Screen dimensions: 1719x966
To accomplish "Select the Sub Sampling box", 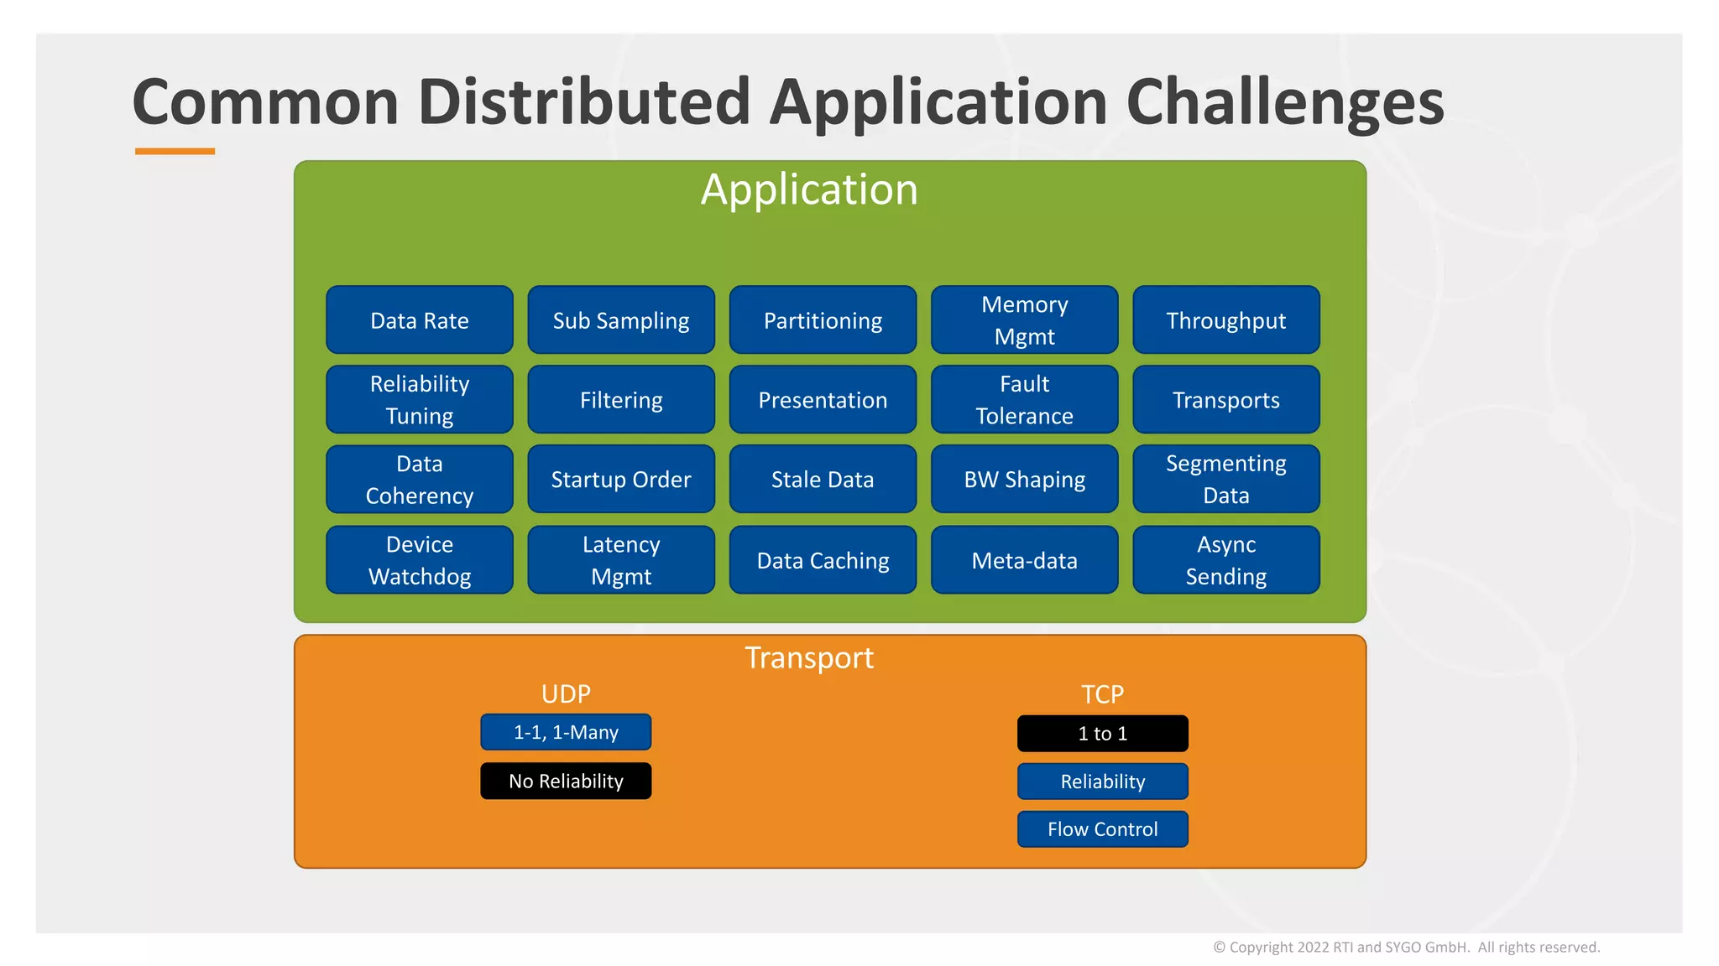I will tap(621, 319).
